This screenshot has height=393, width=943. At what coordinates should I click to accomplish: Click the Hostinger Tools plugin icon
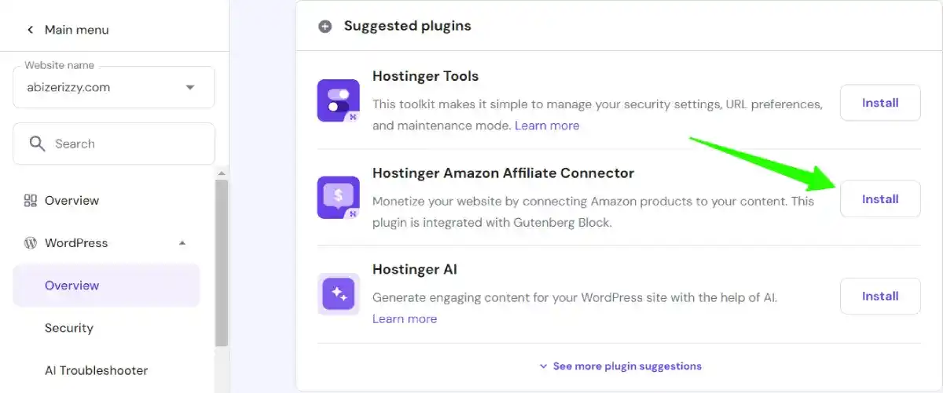point(338,101)
